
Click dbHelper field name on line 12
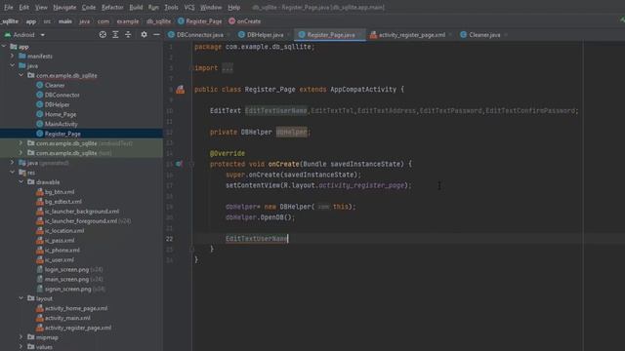[x=292, y=132]
